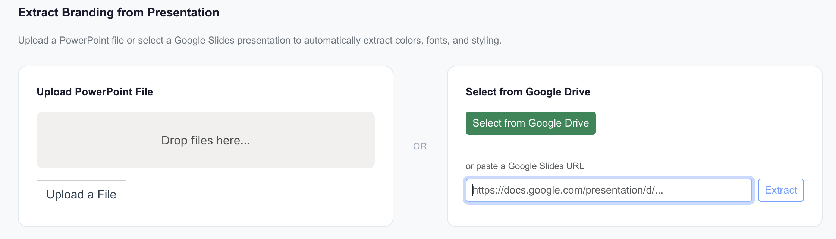Click the 'or paste a Google Slides URL' label
The width and height of the screenshot is (836, 239).
525,166
